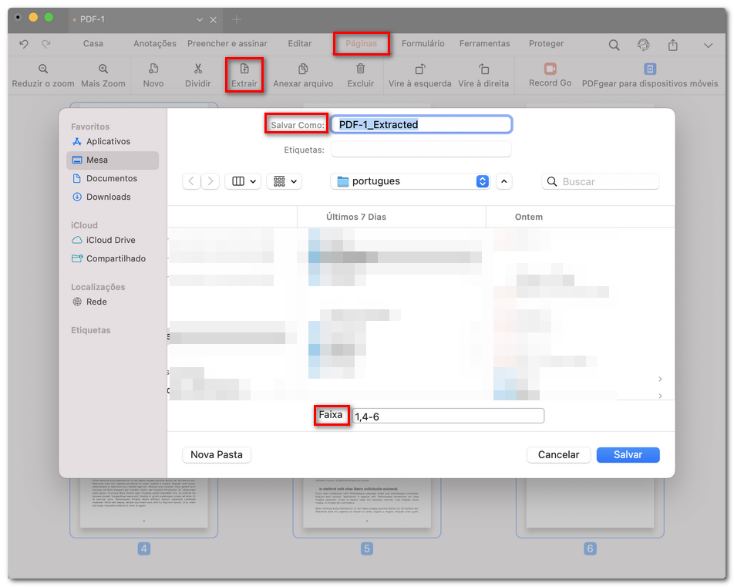
Task: Expand the toolbar overflow chevron
Action: (709, 44)
